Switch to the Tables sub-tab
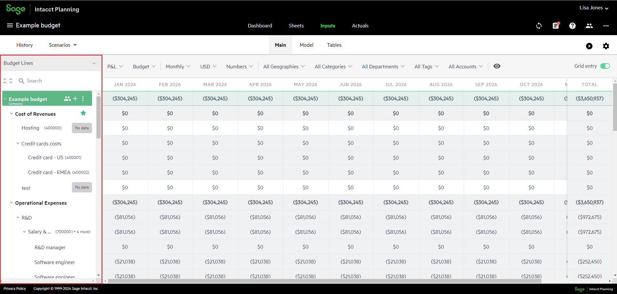The image size is (617, 294). pyautogui.click(x=334, y=45)
